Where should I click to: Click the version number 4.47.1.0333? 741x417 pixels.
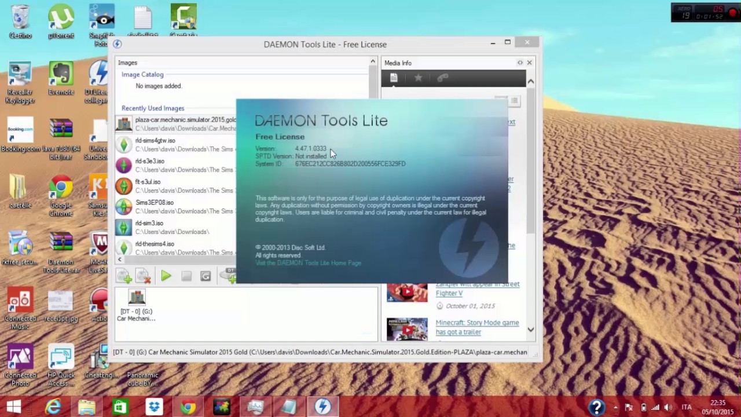[x=311, y=149]
